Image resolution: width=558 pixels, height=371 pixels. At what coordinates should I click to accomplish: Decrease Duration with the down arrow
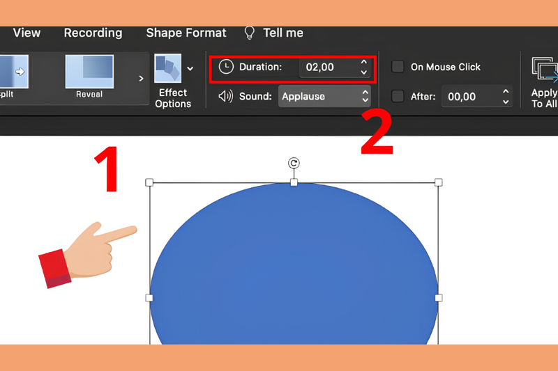[x=363, y=72]
